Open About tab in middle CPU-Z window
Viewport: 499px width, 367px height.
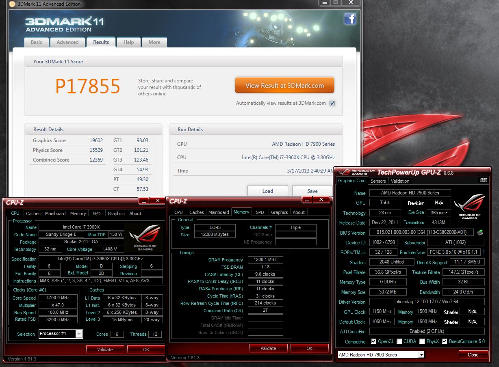point(299,212)
